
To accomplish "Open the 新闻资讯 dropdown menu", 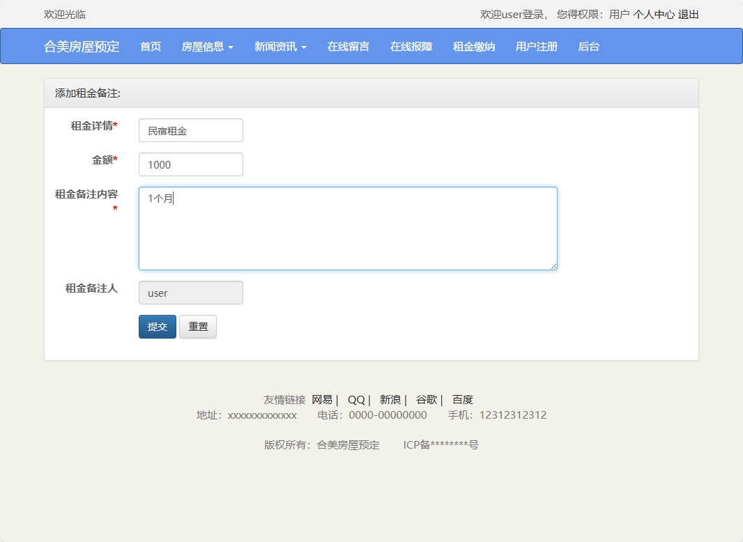I will point(280,46).
